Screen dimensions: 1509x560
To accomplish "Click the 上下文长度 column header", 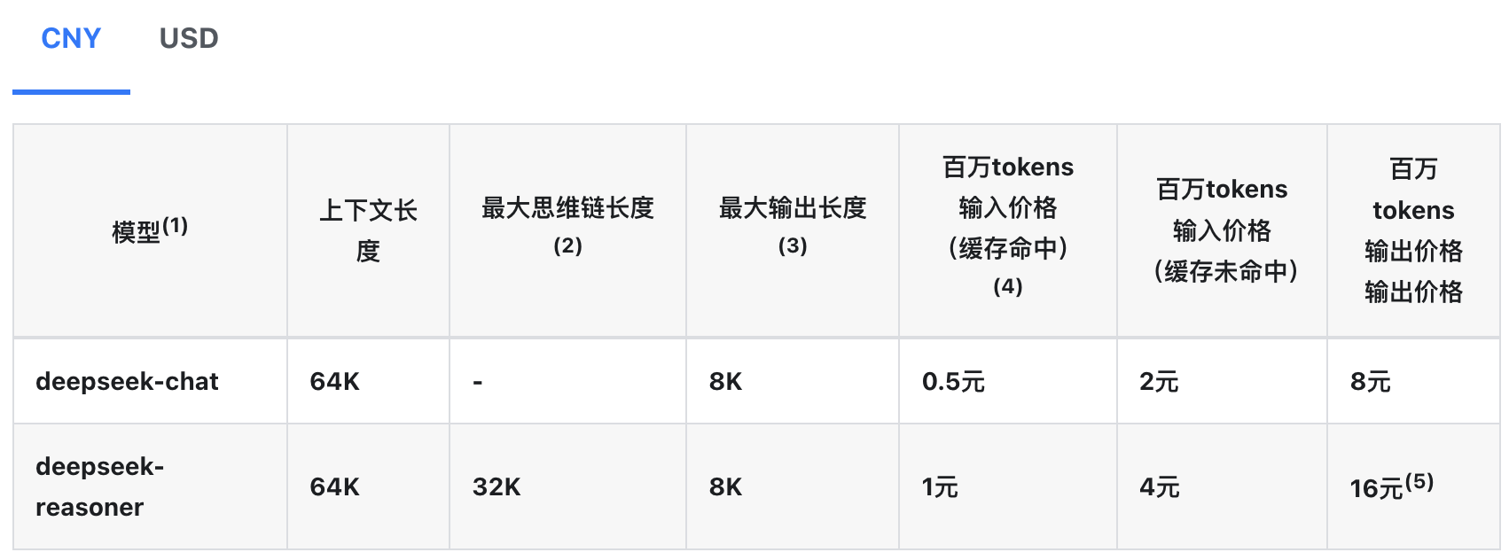I will [368, 230].
